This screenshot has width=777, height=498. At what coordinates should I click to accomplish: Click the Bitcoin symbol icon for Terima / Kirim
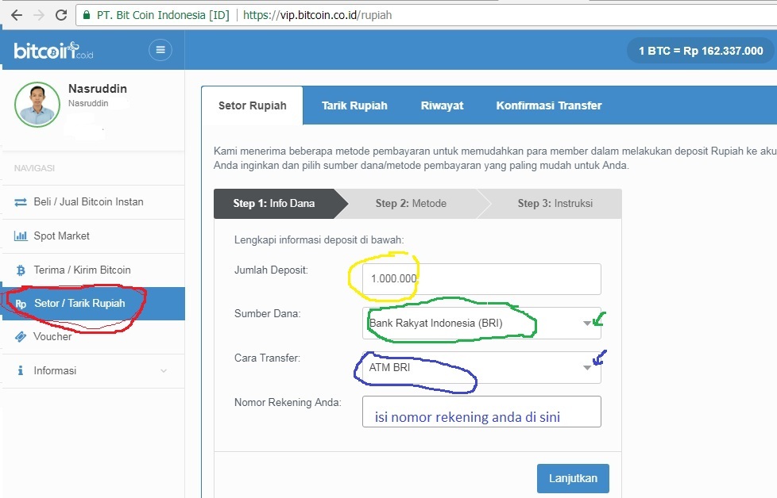pos(21,270)
